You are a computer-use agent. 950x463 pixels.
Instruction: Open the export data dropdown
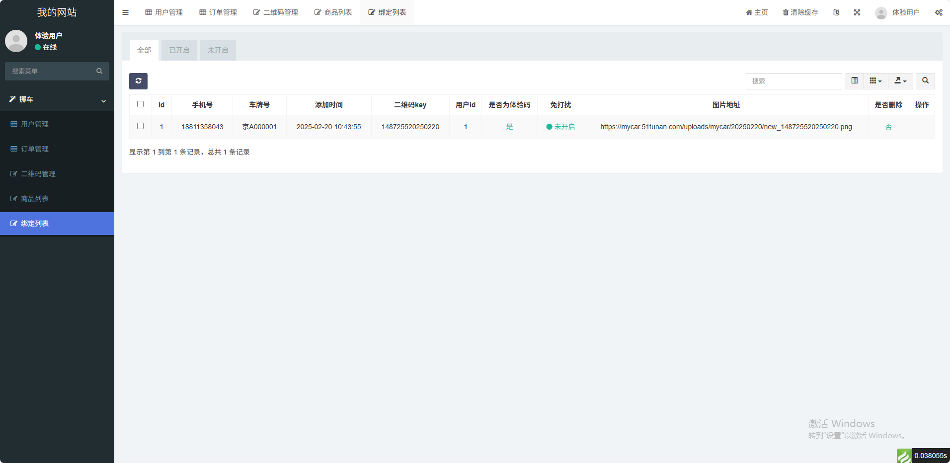(900, 81)
